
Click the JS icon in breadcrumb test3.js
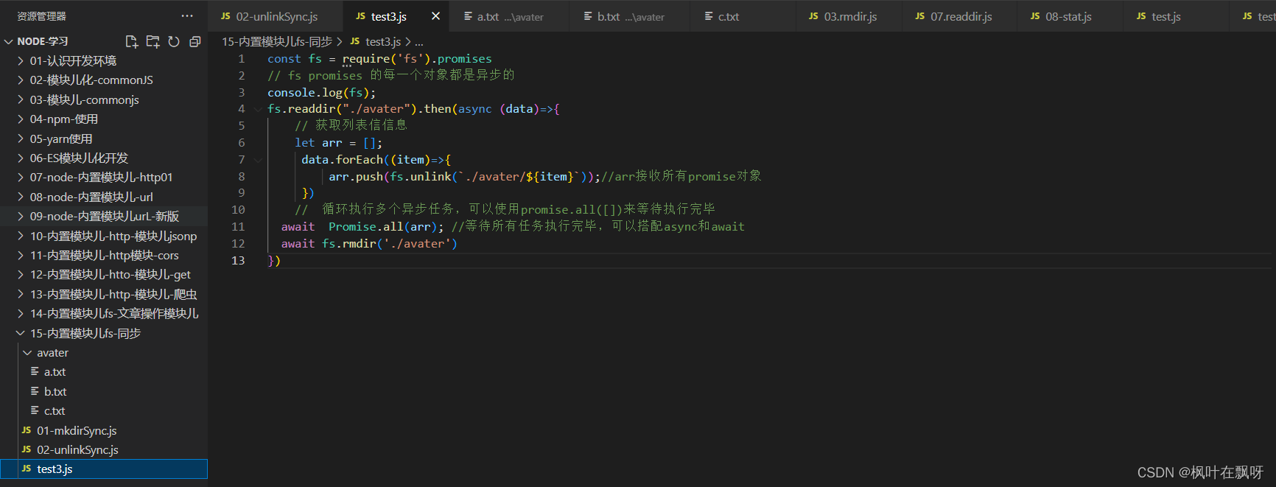[355, 41]
